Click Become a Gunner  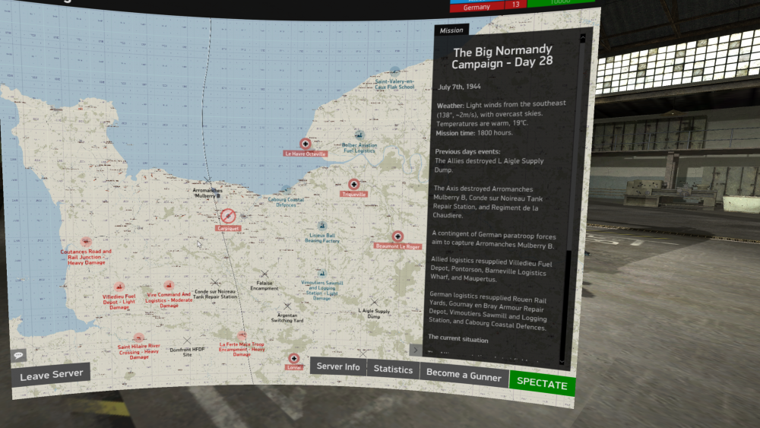point(464,376)
